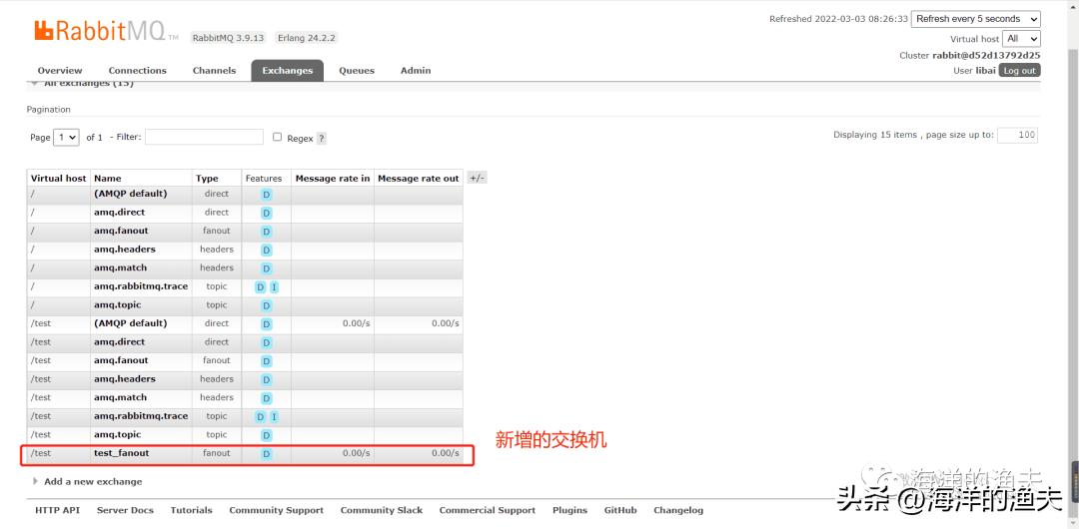
Task: Open the Changelog footer link
Action: coord(678,510)
